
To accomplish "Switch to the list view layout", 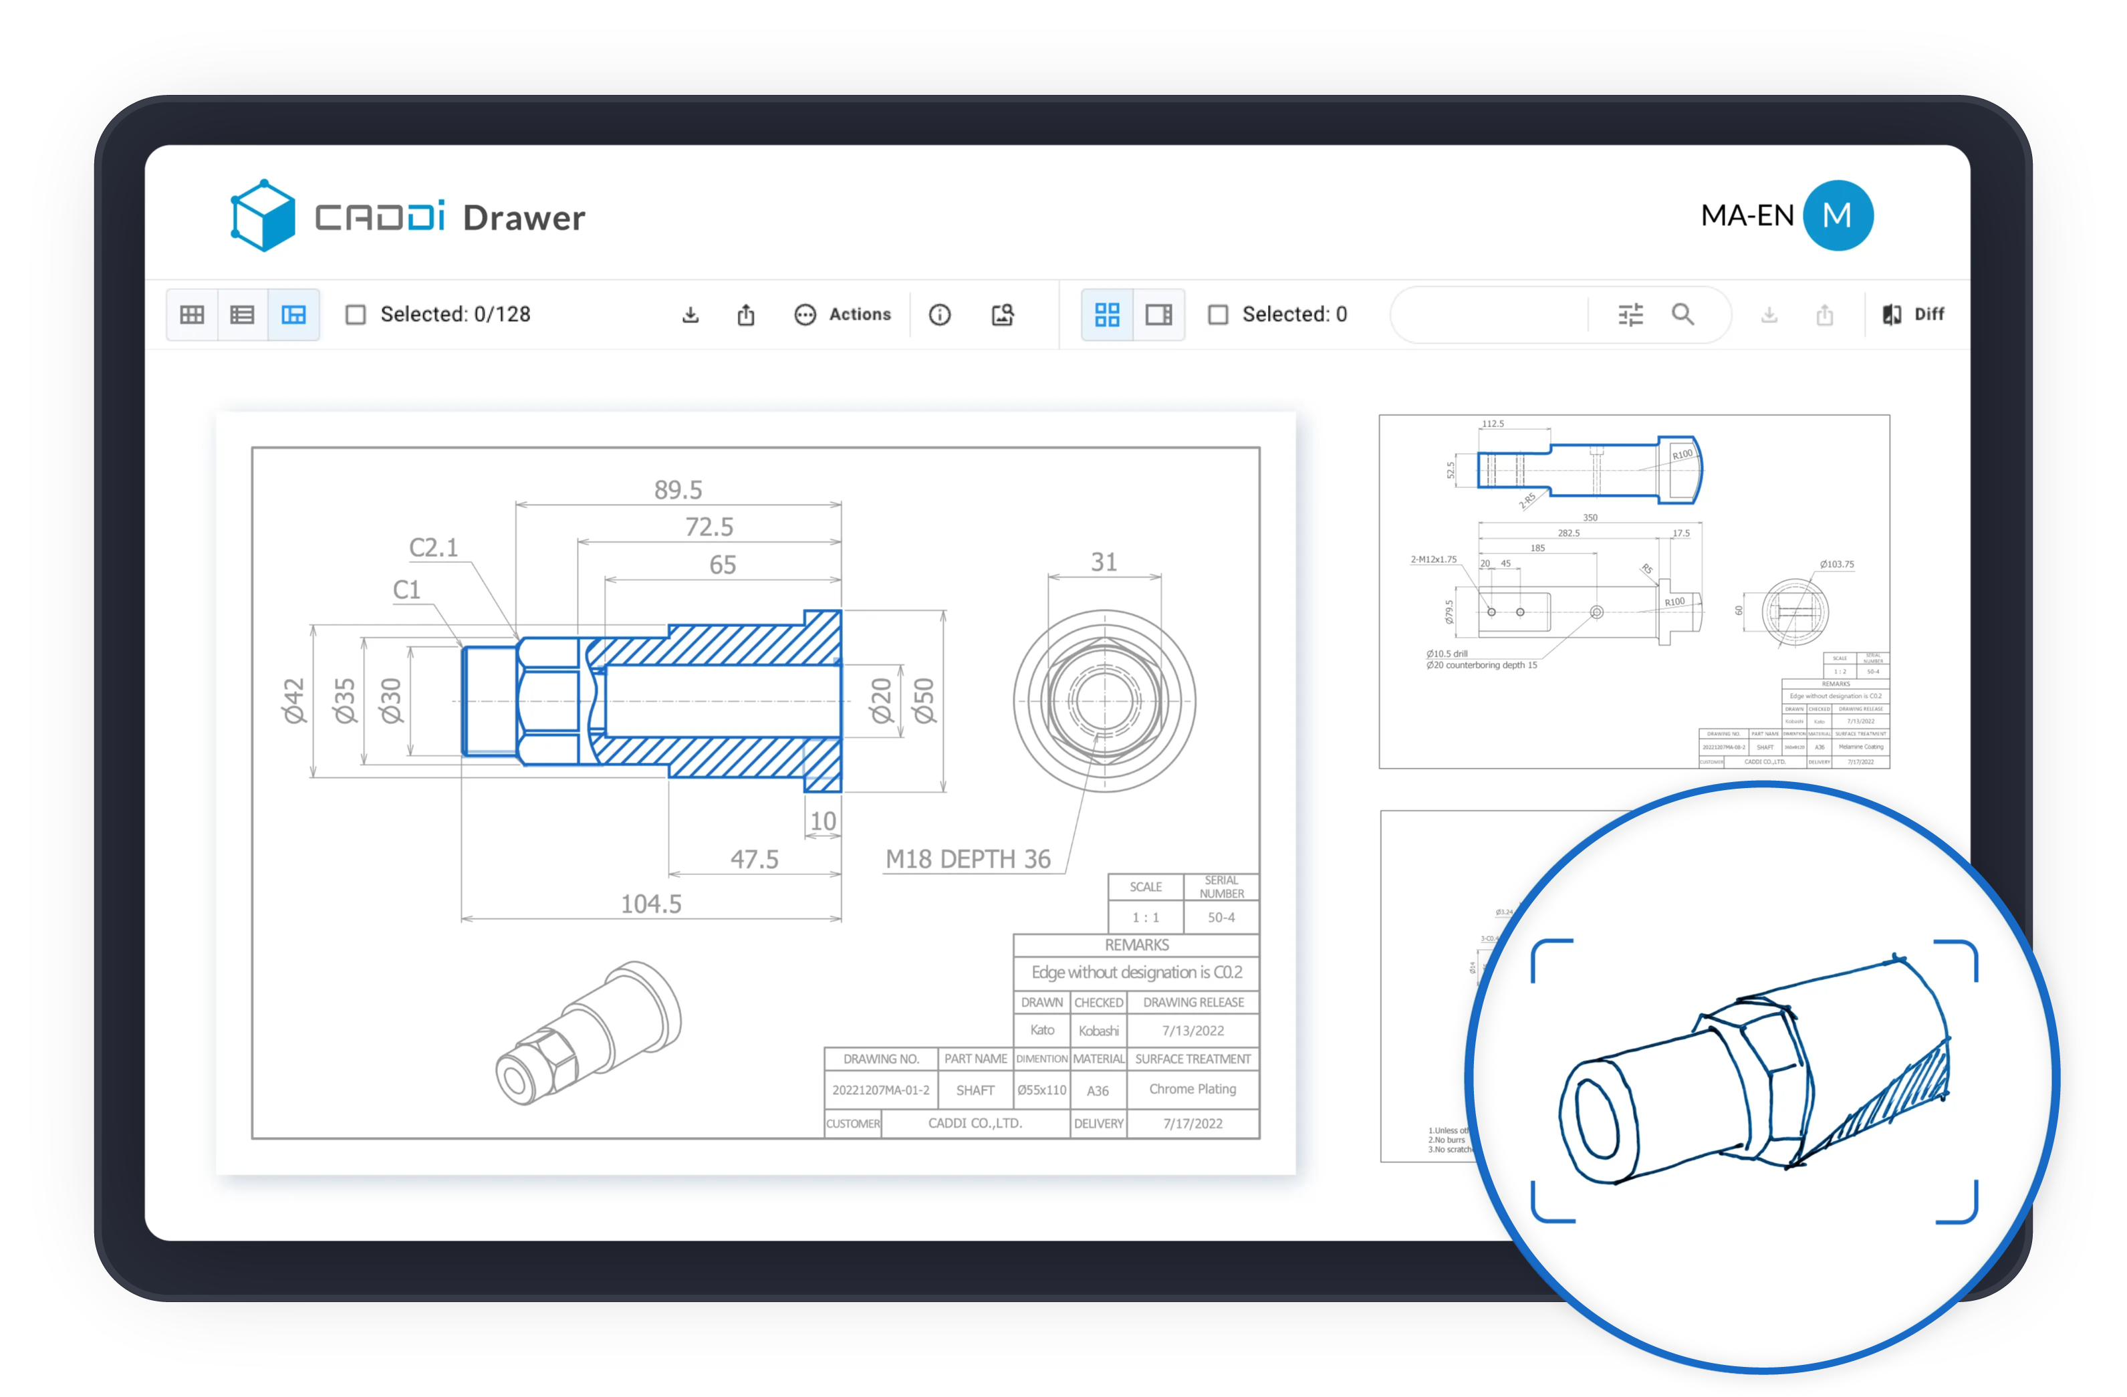I will tap(242, 315).
